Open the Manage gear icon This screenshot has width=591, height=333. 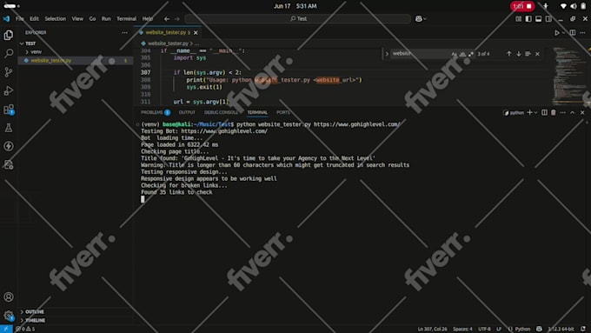click(x=9, y=316)
